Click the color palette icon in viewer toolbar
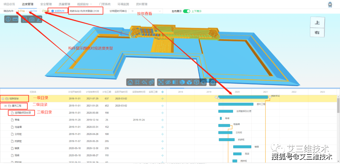Viewport: 340px width, 164px height. pos(204,82)
